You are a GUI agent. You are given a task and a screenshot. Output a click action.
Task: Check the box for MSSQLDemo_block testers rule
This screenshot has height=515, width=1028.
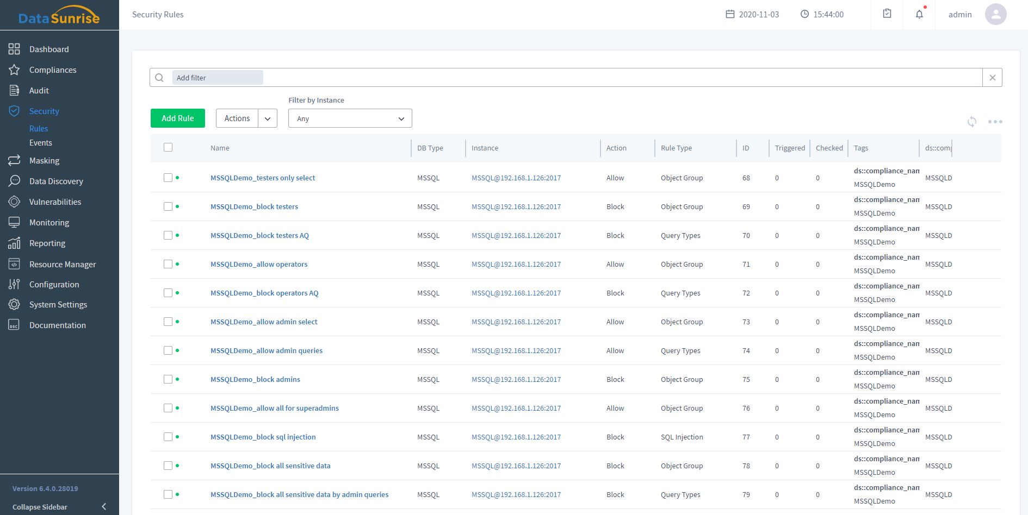click(x=168, y=206)
